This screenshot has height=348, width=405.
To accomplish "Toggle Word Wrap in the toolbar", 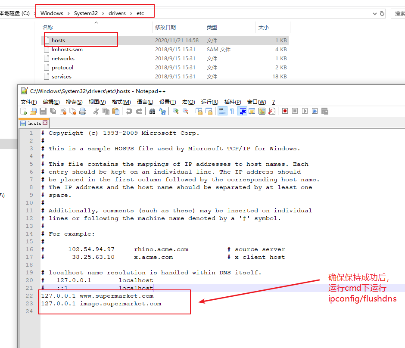I will (x=222, y=111).
